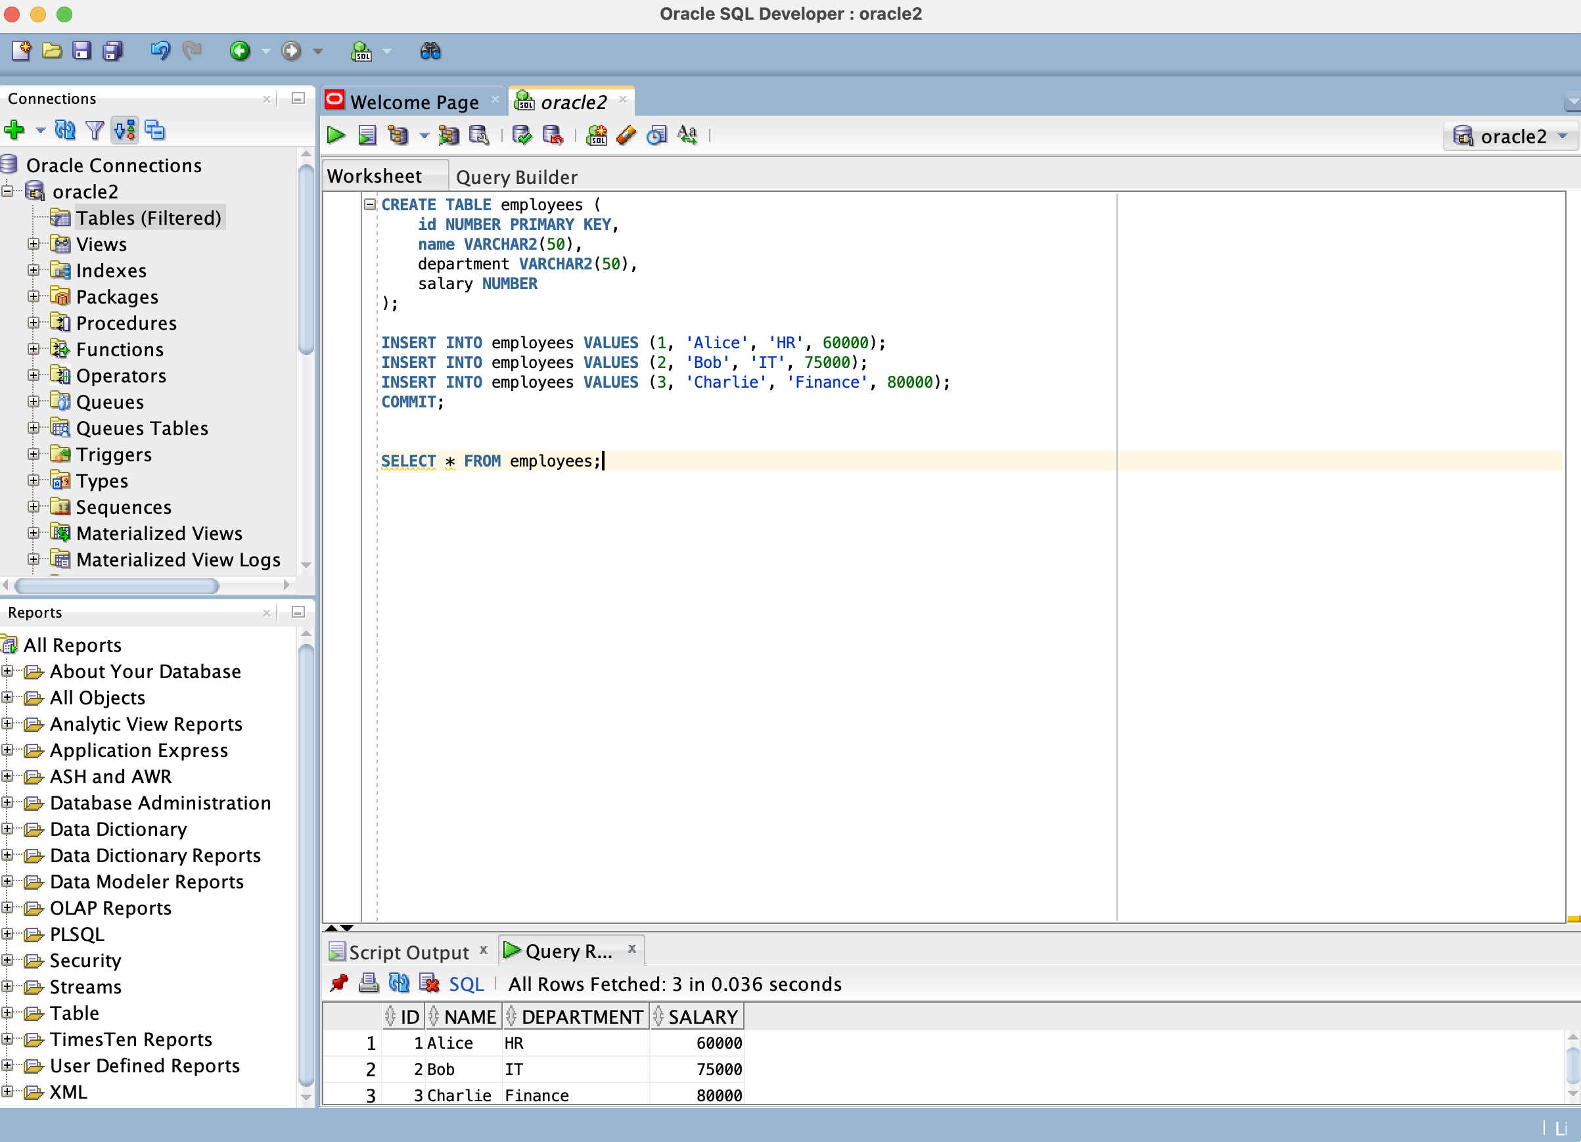Click the Unshared SQL Worksheet icon
The height and width of the screenshot is (1142, 1581).
(x=597, y=135)
